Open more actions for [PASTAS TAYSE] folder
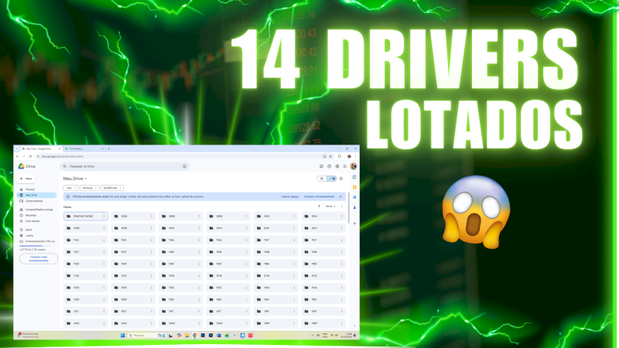The height and width of the screenshot is (348, 619). pos(104,217)
